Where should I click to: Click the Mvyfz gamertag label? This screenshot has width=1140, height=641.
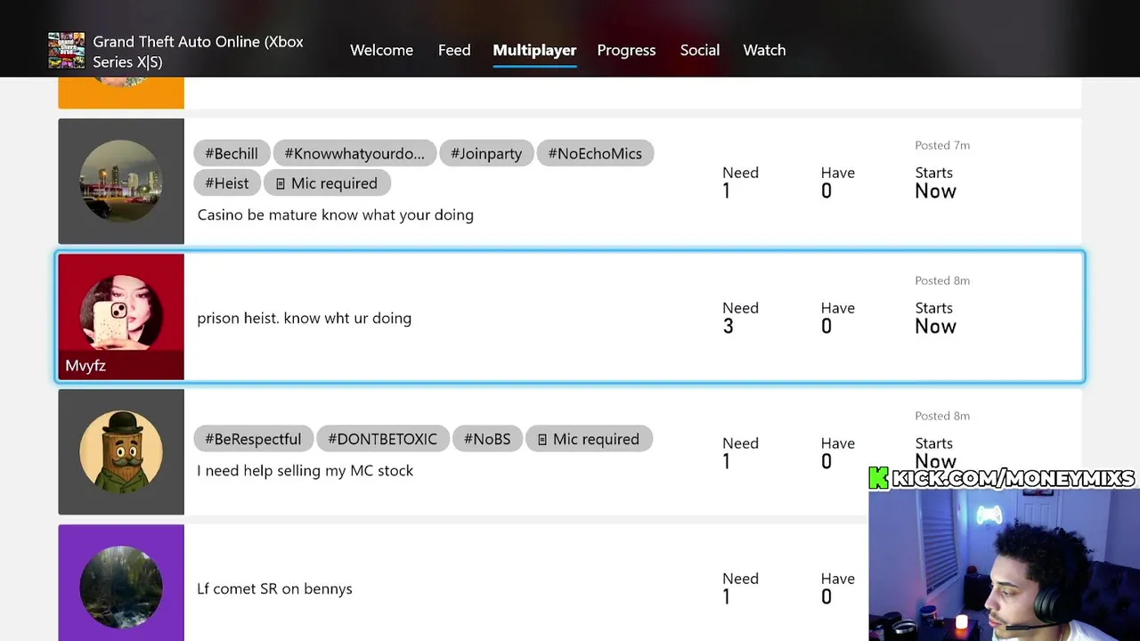85,366
